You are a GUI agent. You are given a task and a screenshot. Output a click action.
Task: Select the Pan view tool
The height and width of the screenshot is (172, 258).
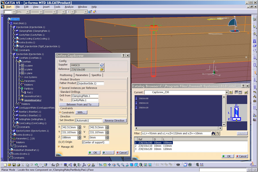point(110,165)
